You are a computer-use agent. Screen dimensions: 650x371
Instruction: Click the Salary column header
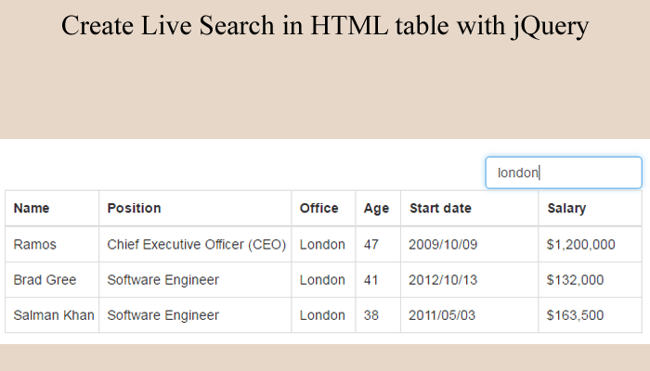coord(566,209)
